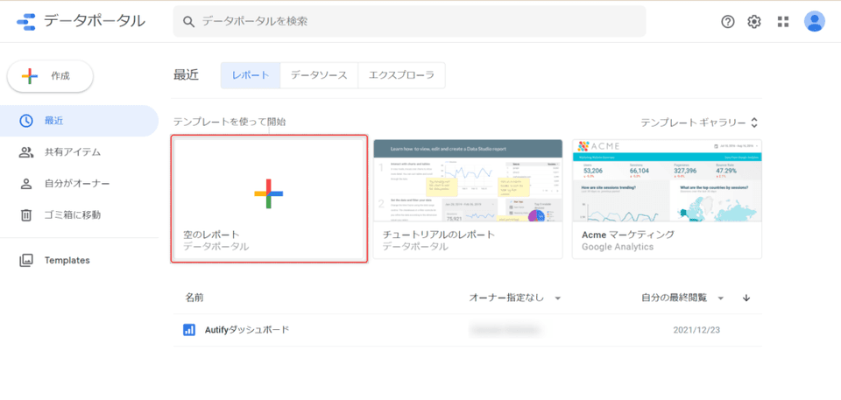Click the sort direction arrow icon

tap(746, 298)
